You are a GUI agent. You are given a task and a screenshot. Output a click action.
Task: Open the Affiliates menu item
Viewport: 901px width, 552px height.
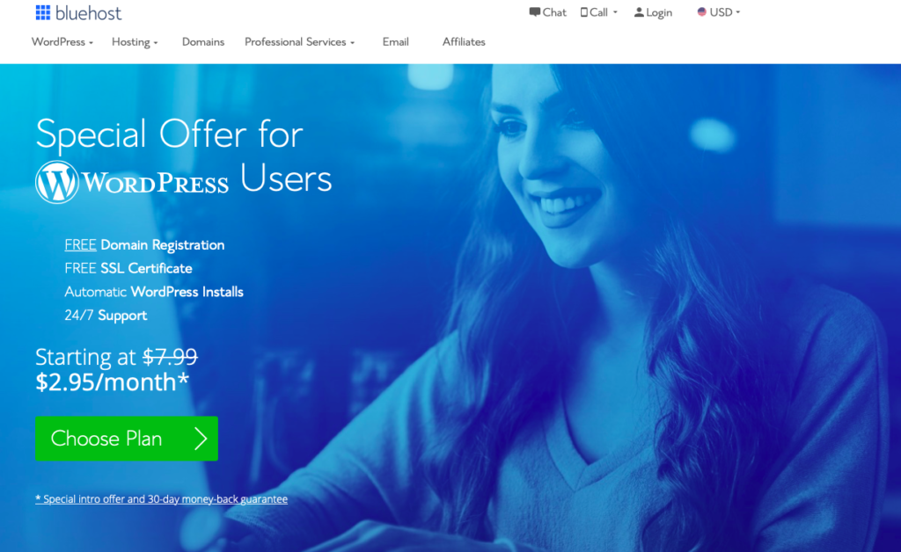tap(464, 42)
